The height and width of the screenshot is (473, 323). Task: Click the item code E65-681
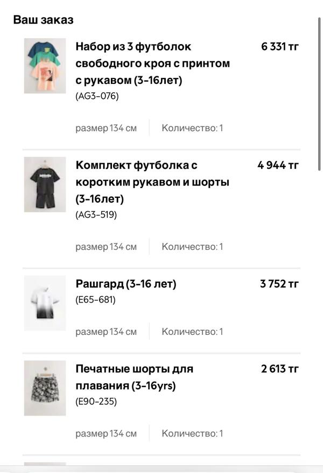click(x=95, y=299)
